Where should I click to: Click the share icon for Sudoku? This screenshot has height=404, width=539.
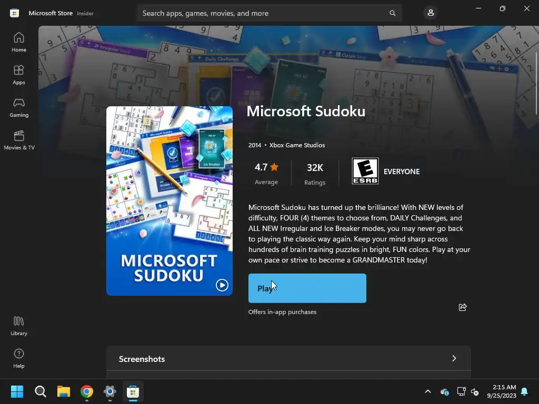click(462, 307)
